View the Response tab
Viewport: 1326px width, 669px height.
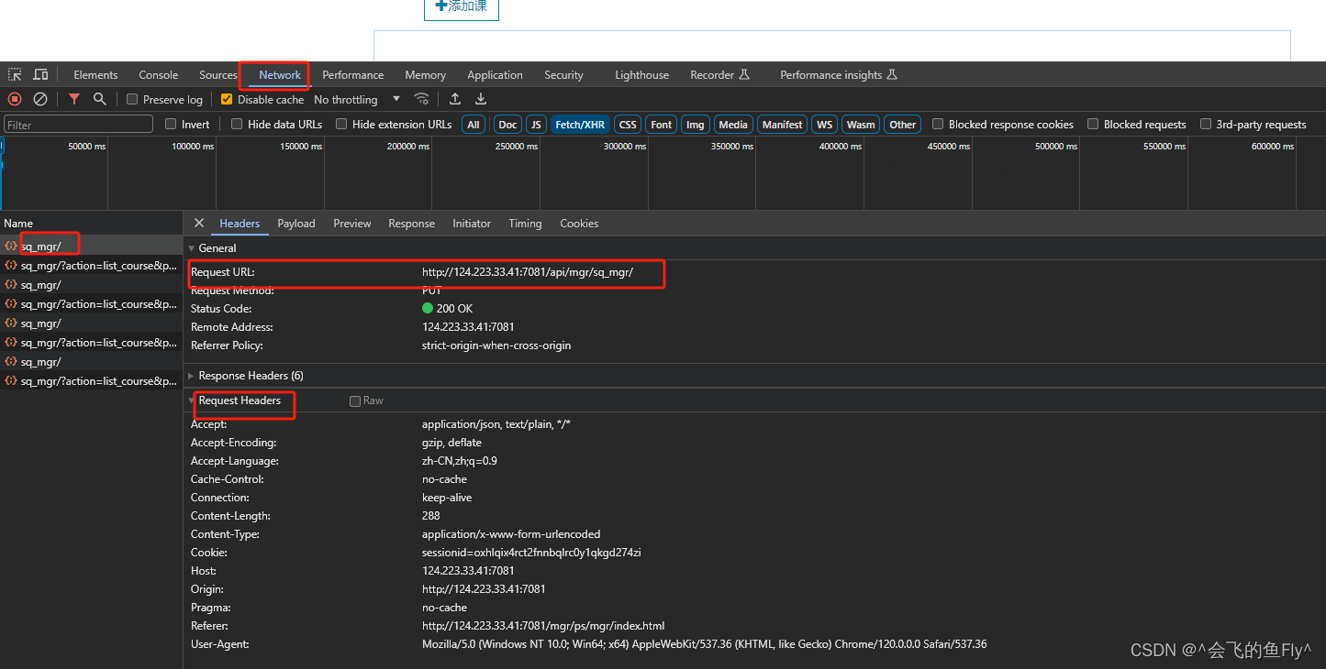point(411,224)
